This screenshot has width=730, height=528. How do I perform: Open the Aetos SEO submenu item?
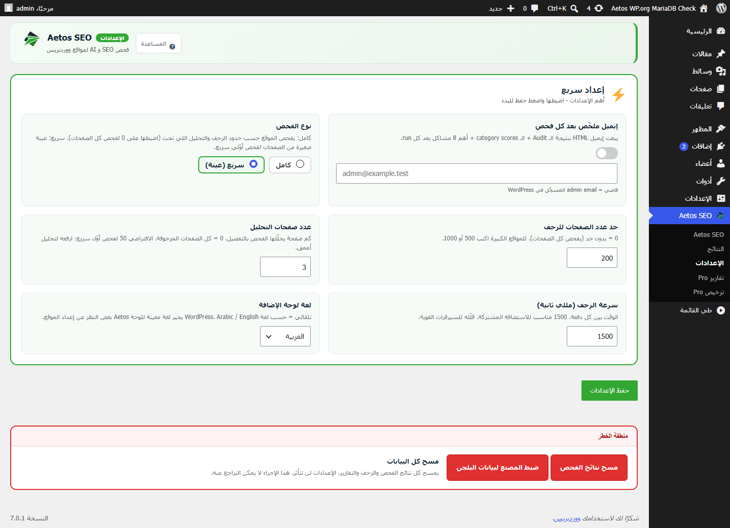click(709, 235)
